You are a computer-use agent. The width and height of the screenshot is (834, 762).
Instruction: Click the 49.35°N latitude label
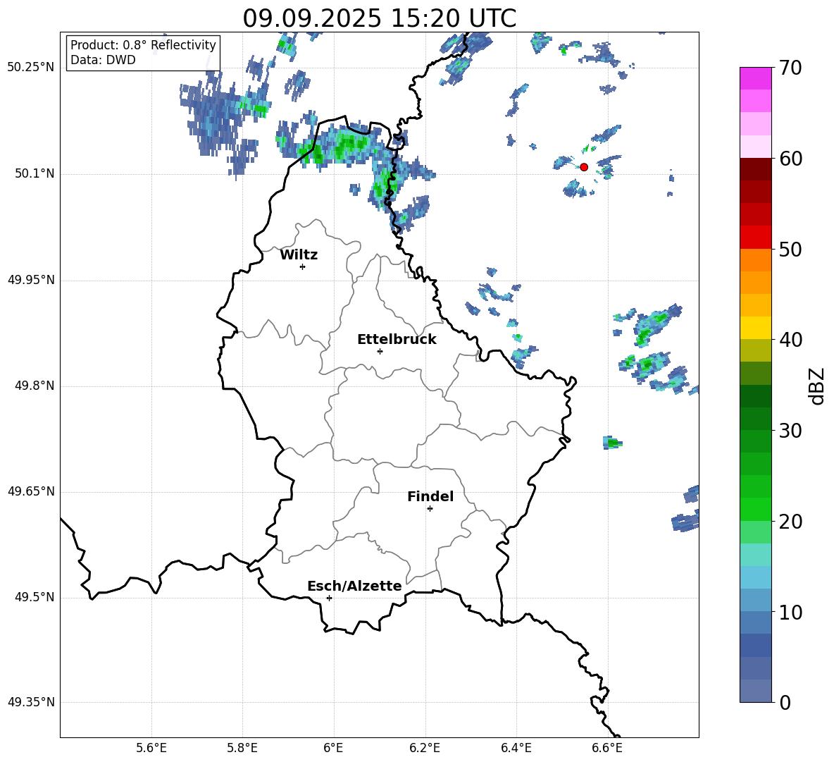coord(30,702)
